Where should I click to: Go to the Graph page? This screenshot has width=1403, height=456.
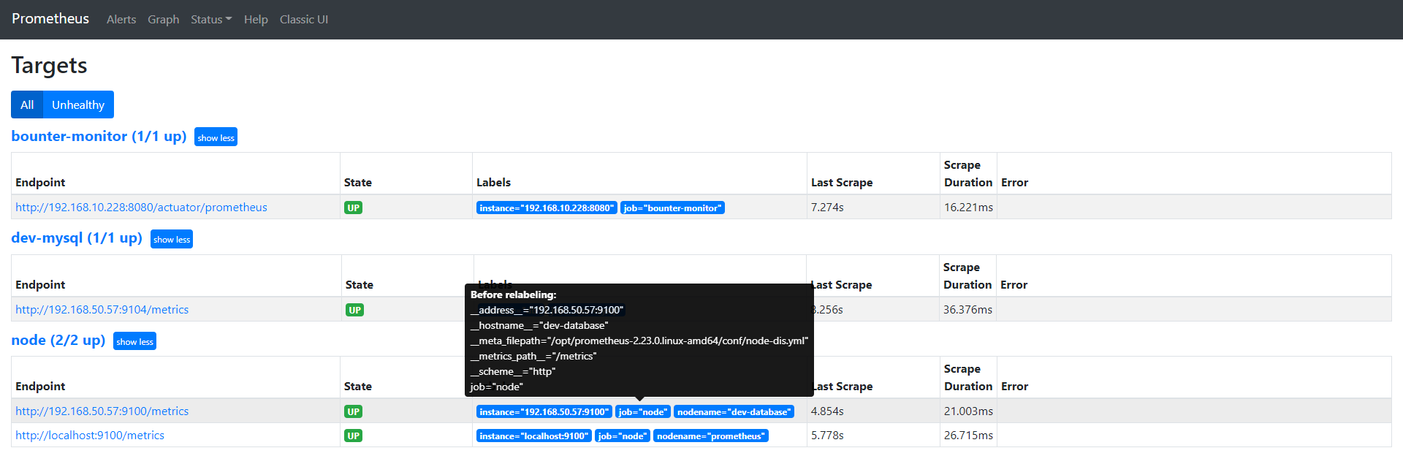point(163,20)
